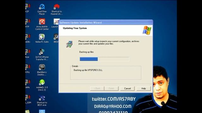Open the BBSA desktop shortcut
The width and height of the screenshot is (202, 113).
click(56, 38)
